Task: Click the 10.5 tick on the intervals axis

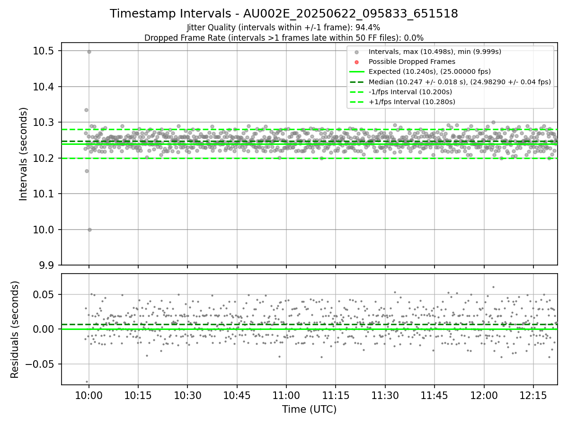Action: point(44,51)
